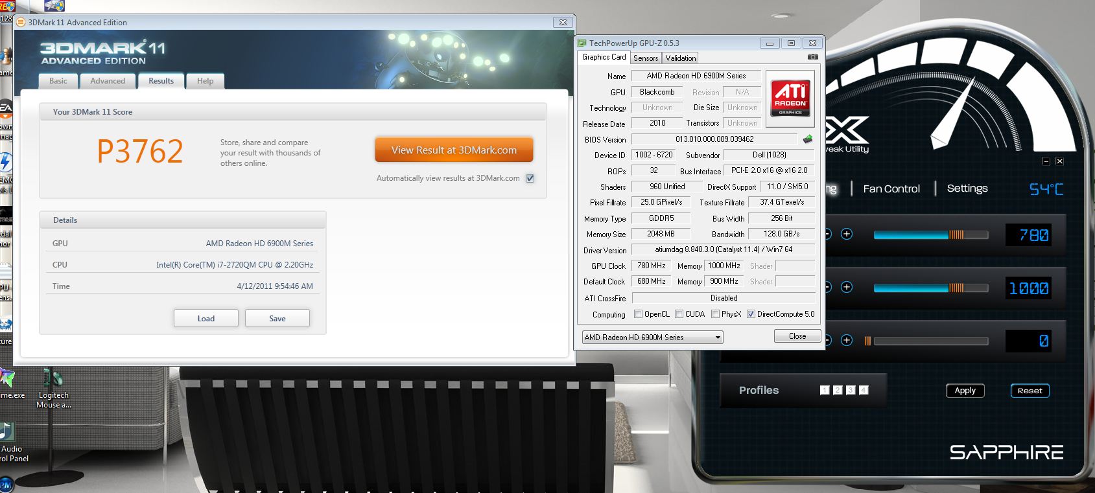Click the Intel Core i7-2720QM CPU text
Viewport: 1095px width, 493px height.
point(235,265)
